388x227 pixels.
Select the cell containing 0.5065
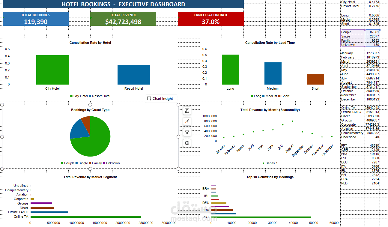click(372, 15)
